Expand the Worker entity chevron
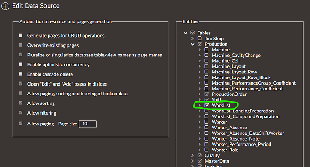Viewport: 310px width, 167px height. 199,122
